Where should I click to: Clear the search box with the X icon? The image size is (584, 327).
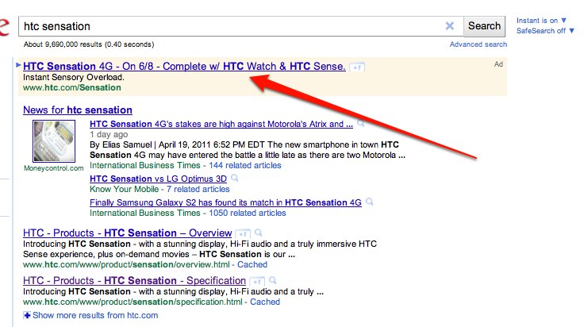click(x=450, y=26)
